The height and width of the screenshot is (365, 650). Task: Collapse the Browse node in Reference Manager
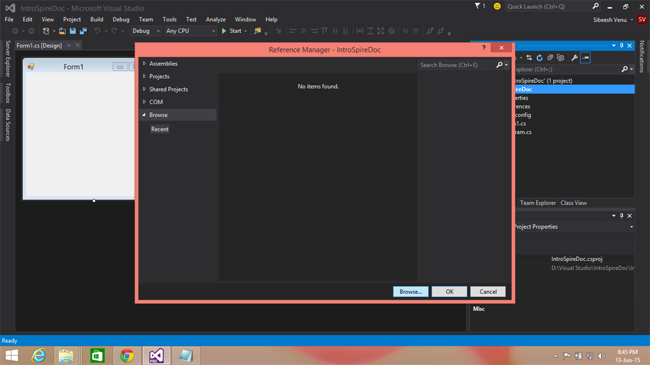144,115
